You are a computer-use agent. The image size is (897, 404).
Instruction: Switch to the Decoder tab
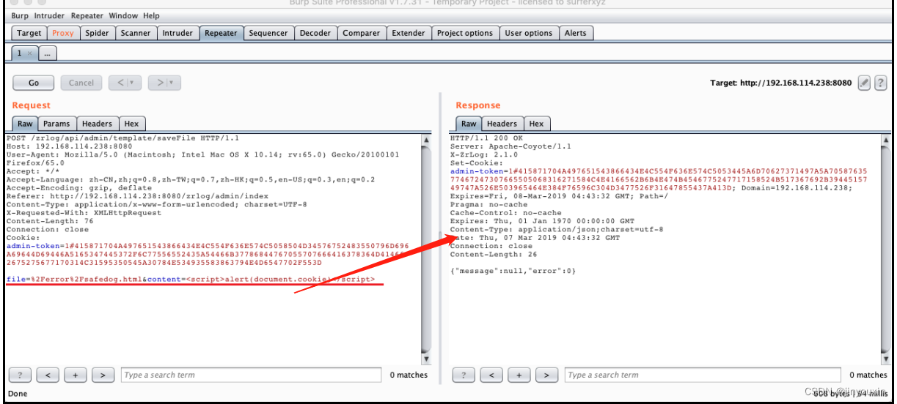(315, 33)
